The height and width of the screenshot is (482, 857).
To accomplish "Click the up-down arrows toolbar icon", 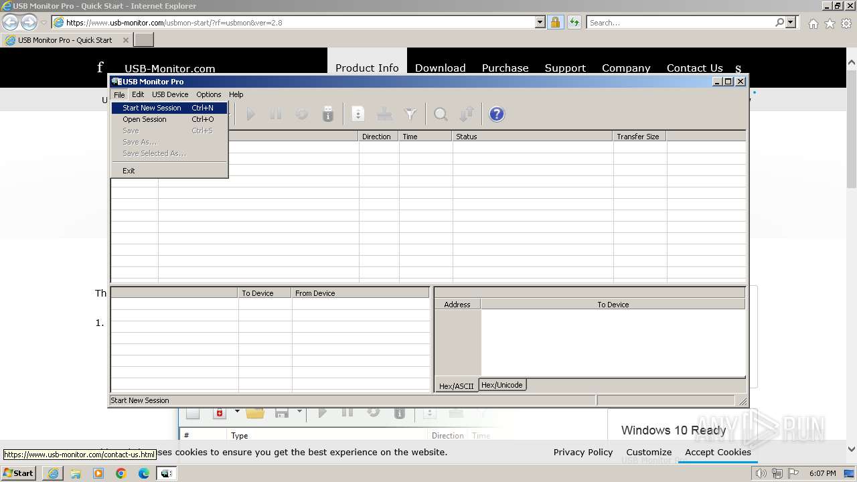I will click(467, 114).
